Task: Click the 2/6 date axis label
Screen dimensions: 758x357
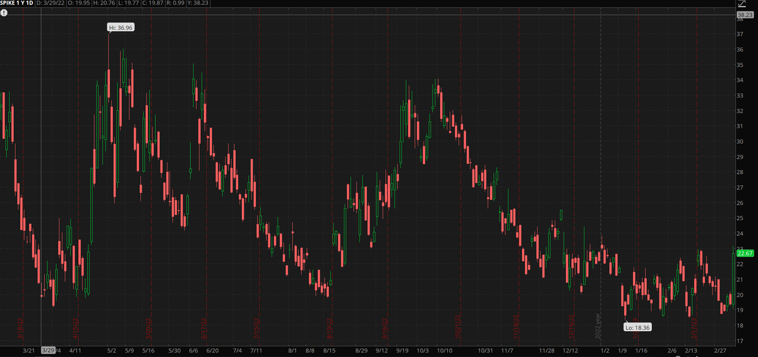Action: (673, 350)
